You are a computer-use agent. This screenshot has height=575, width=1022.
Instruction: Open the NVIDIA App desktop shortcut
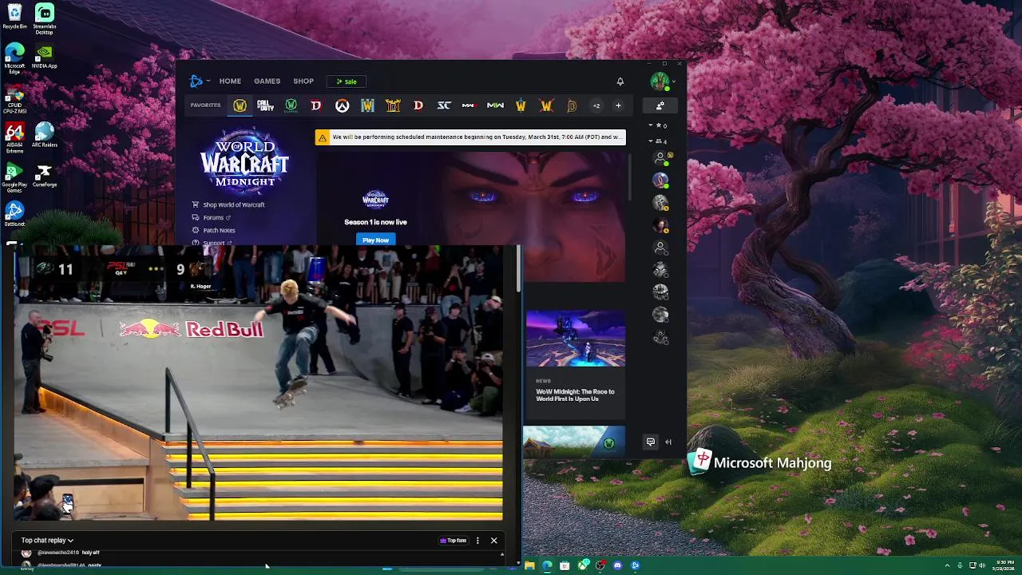[x=45, y=57]
